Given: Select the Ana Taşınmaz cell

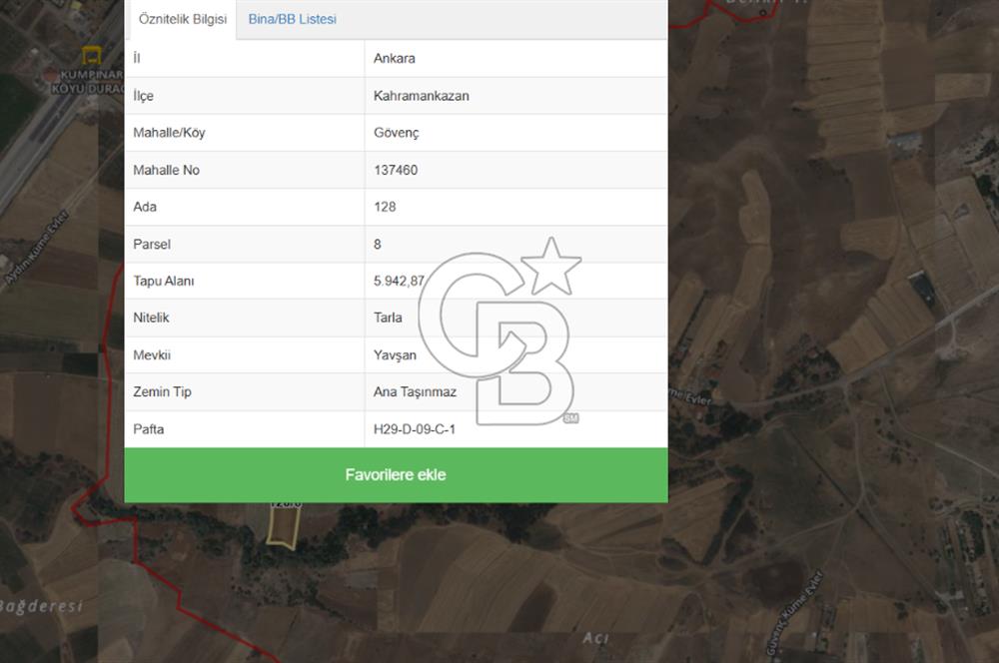Looking at the screenshot, I should pos(415,391).
